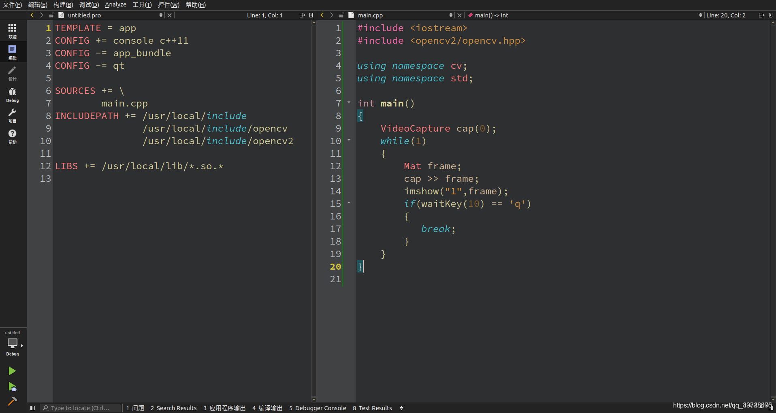Go back in main.cpp editor history
The height and width of the screenshot is (413, 776).
tap(322, 15)
